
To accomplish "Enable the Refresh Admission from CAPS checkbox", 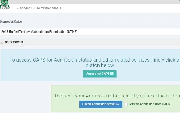I will tap(126, 104).
